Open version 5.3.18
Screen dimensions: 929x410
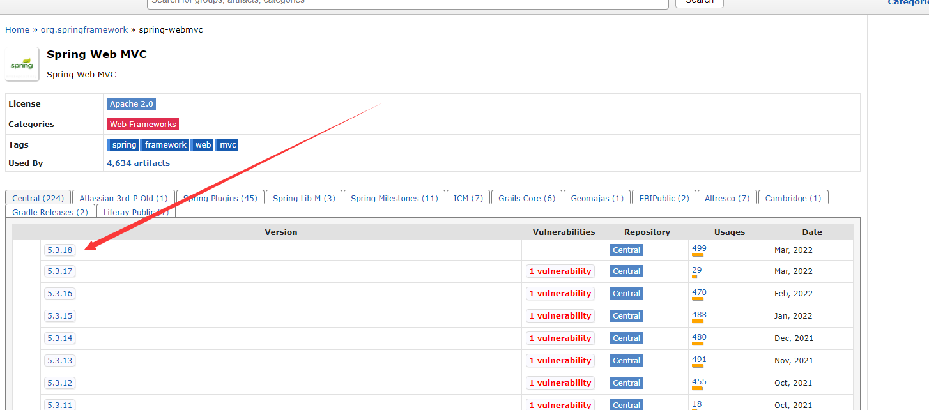click(60, 250)
